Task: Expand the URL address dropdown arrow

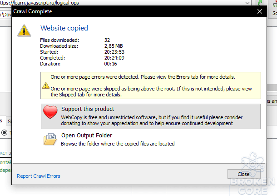Action: (247, 3)
